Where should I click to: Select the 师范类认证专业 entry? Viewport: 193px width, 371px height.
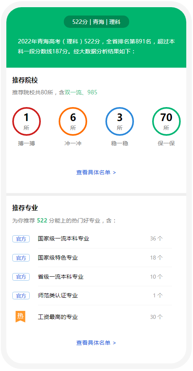(x=96, y=295)
